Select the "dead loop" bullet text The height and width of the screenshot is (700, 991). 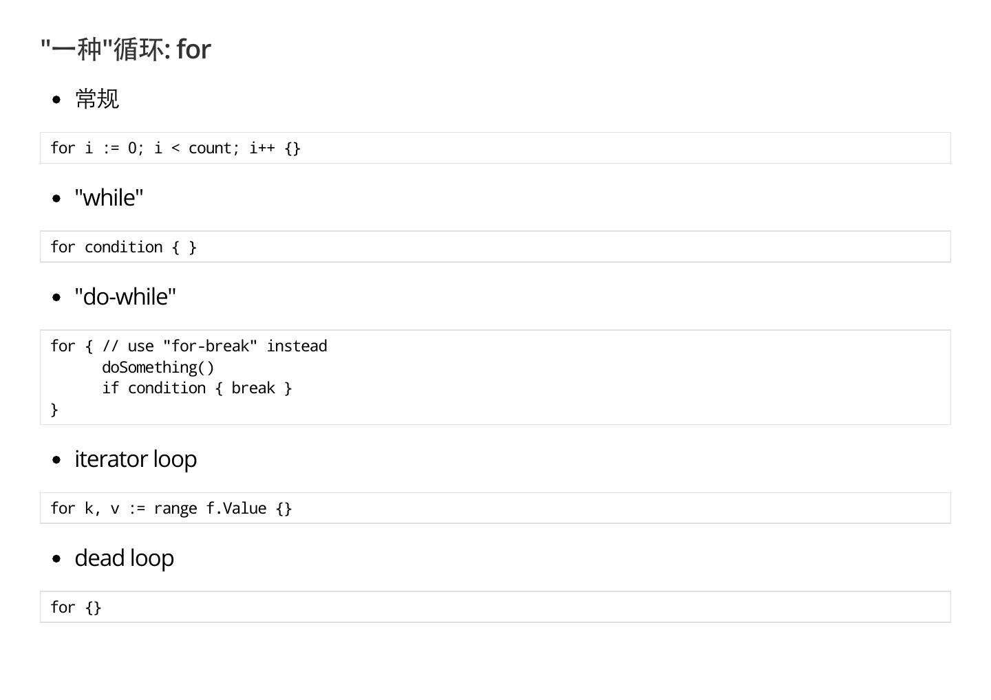click(124, 558)
